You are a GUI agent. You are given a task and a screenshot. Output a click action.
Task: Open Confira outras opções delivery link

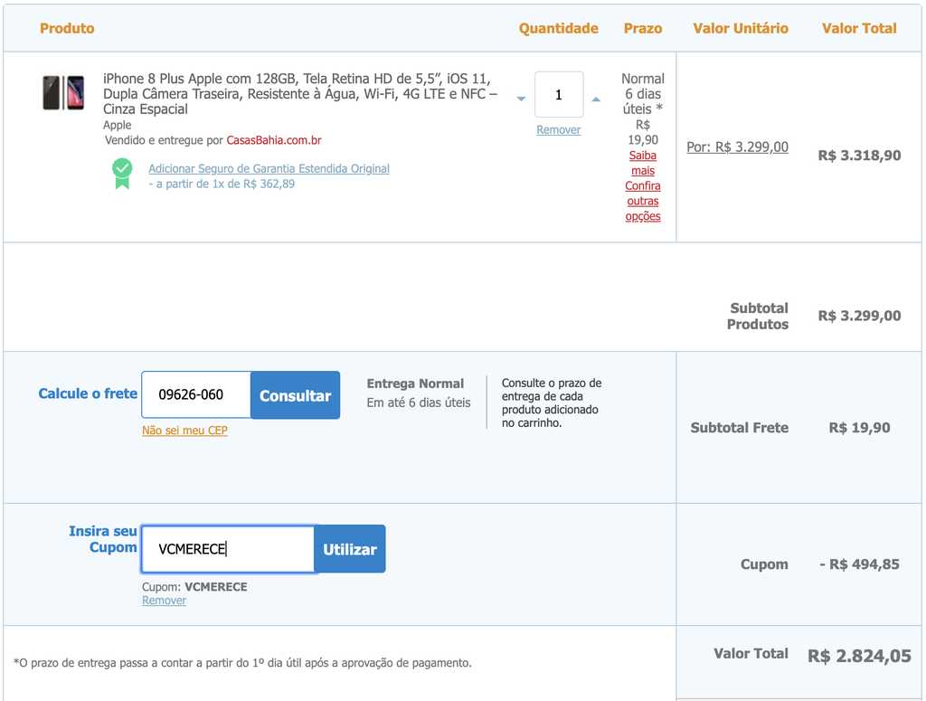643,201
